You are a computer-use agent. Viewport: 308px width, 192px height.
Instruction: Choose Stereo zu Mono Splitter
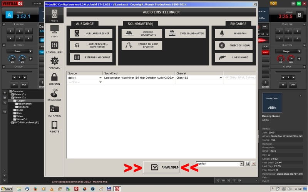[x=142, y=45]
